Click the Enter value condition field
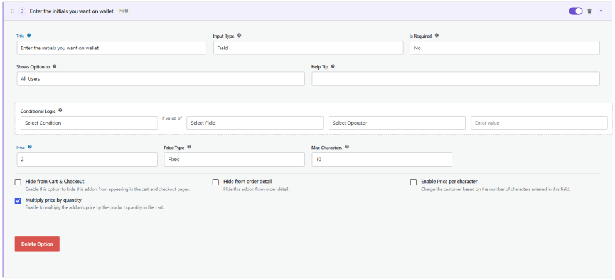615x280 pixels. click(x=539, y=123)
